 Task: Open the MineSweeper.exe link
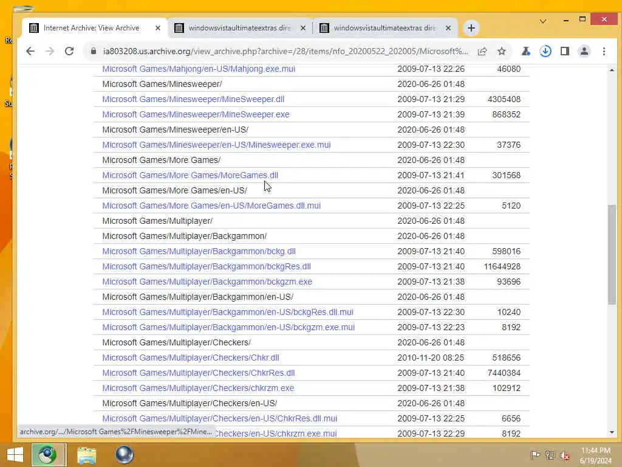coord(196,114)
